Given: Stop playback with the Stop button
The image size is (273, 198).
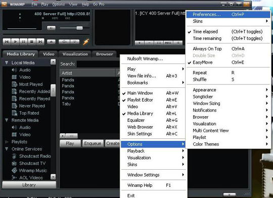Looking at the screenshot, I should point(32,42).
